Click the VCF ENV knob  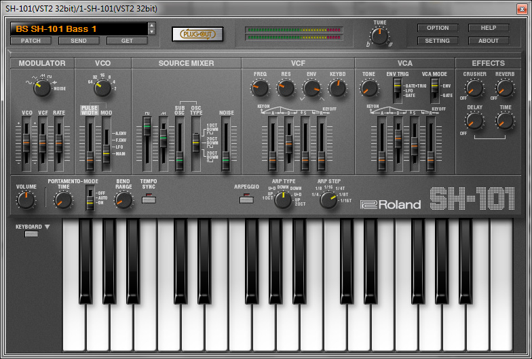point(311,88)
